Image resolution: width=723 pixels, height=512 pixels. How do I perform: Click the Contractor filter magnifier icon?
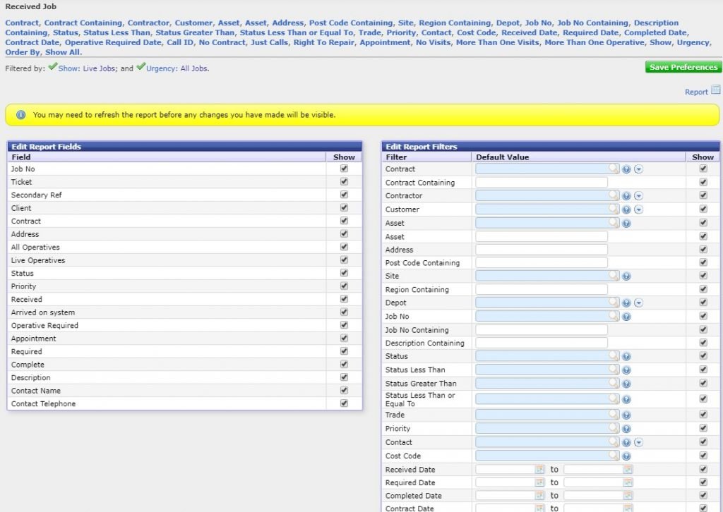pyautogui.click(x=614, y=195)
